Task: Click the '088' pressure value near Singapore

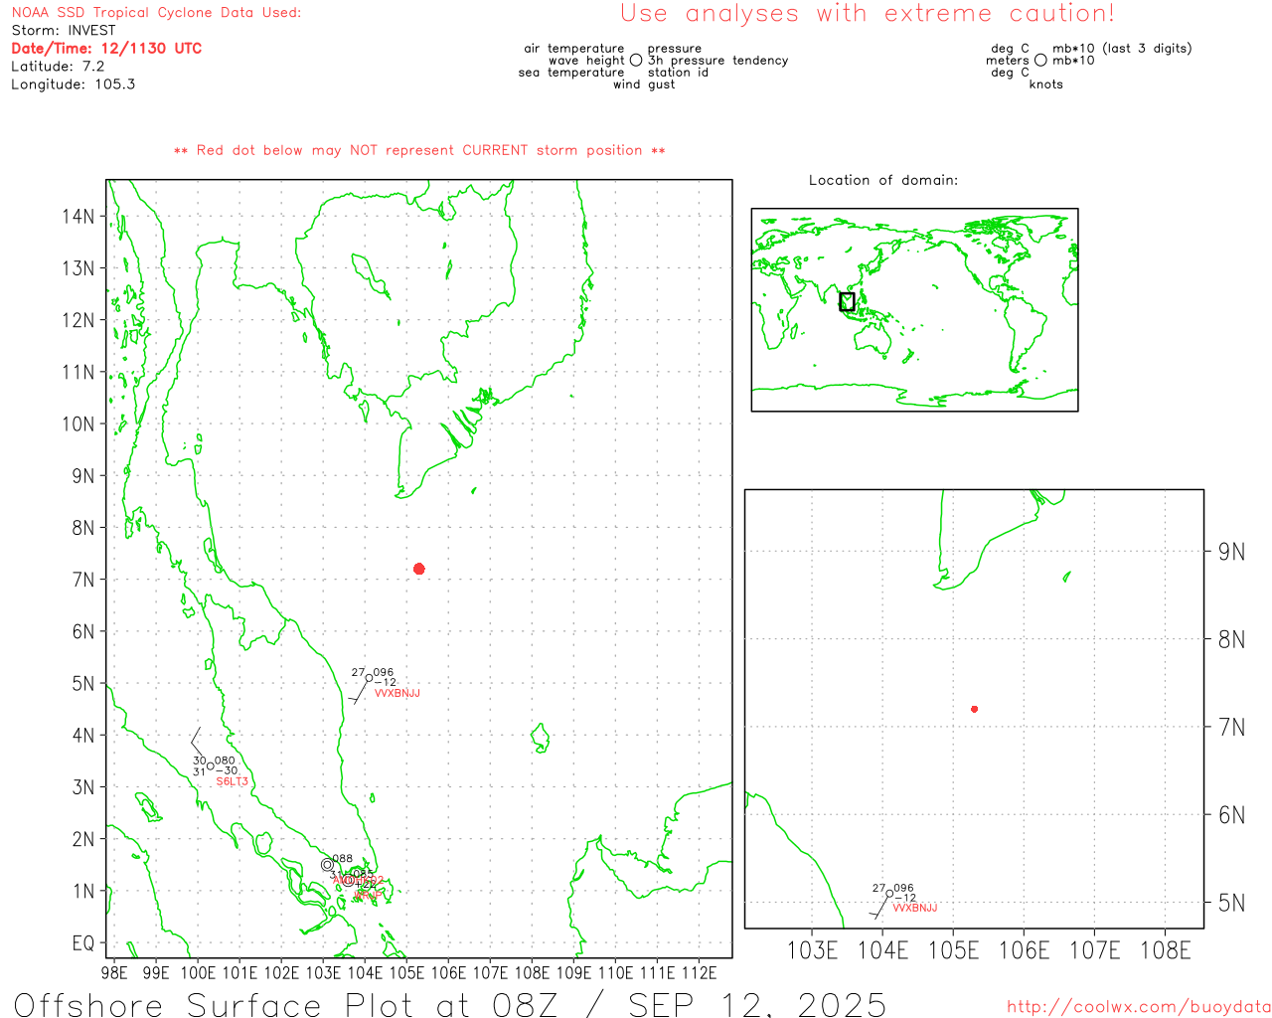Action: [x=343, y=859]
